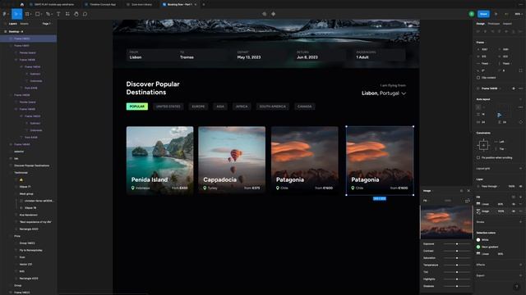Screen dimensions: 526x295
Task: Select the Pen tool
Action: 48,14
